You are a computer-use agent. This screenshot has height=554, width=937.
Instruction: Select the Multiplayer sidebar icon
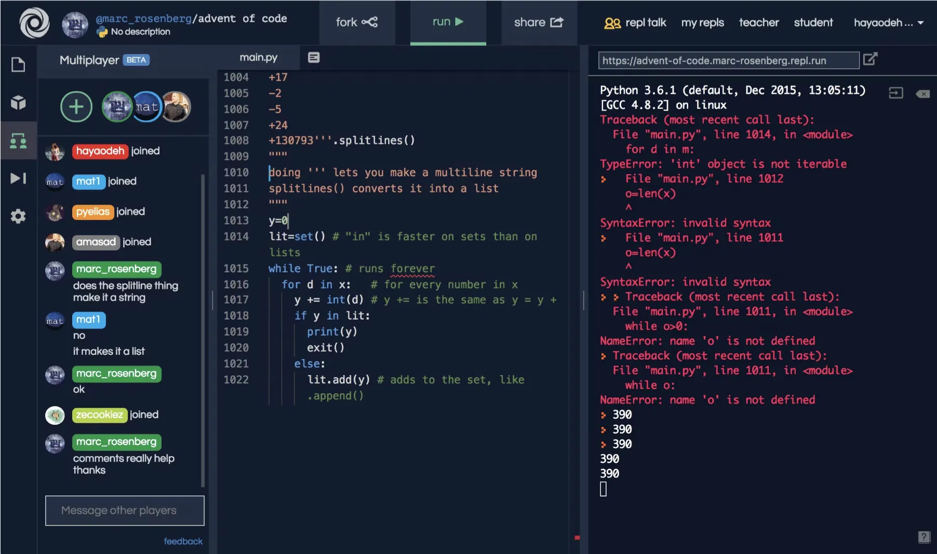tap(18, 141)
